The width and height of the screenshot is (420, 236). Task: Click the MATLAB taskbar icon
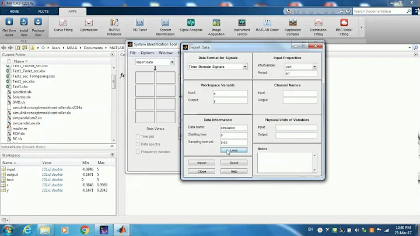pos(122,230)
